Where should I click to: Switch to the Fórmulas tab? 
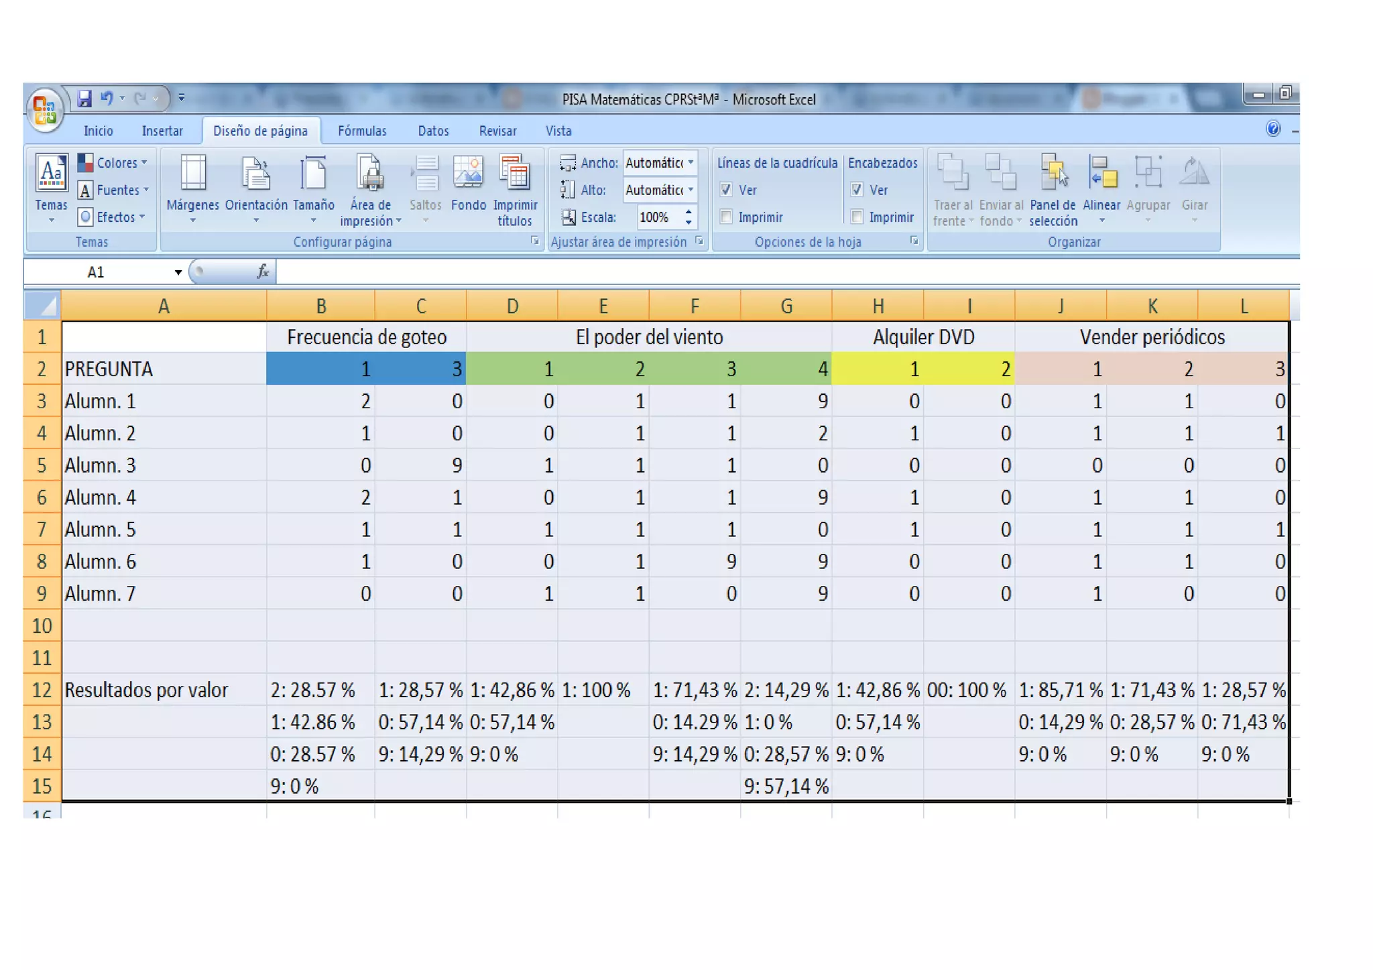(362, 131)
